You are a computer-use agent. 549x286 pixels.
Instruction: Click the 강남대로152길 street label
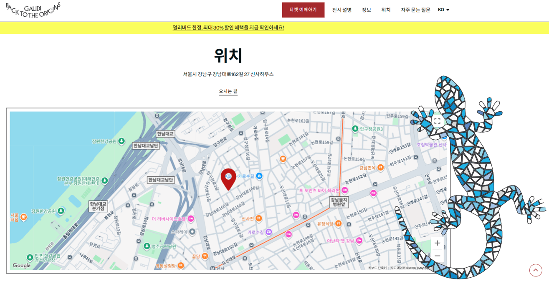click(x=225, y=249)
